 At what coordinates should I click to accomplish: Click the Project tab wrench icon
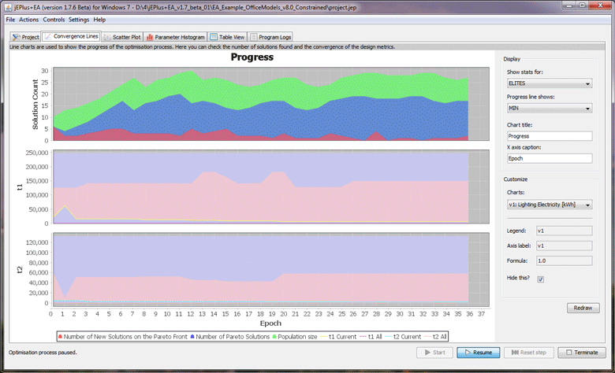16,37
